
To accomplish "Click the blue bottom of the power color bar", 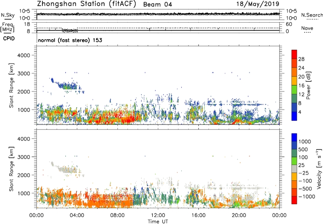I will click(294, 116).
